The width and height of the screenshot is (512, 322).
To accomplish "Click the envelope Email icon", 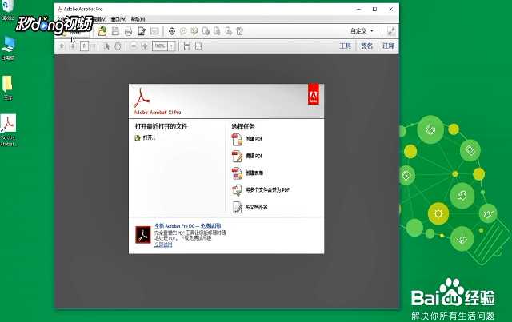I will [154, 31].
